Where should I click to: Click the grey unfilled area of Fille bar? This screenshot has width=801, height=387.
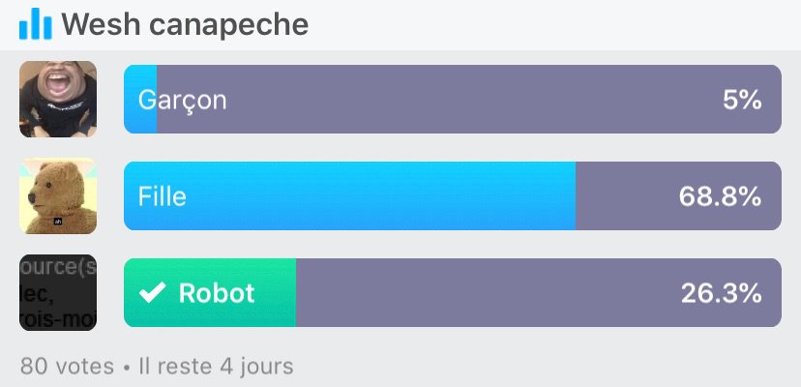click(x=678, y=195)
